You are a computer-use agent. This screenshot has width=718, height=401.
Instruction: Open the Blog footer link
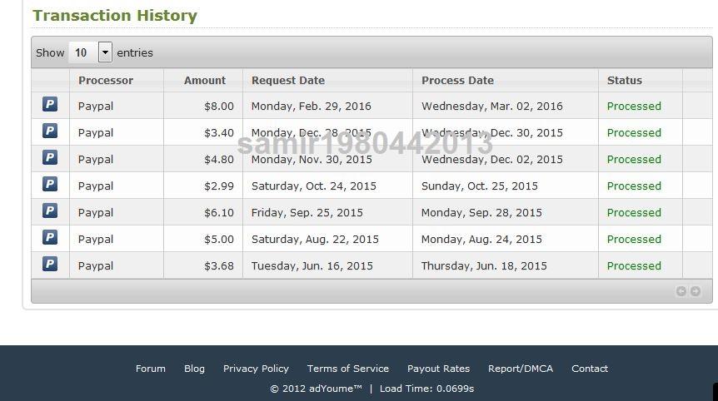pyautogui.click(x=194, y=369)
